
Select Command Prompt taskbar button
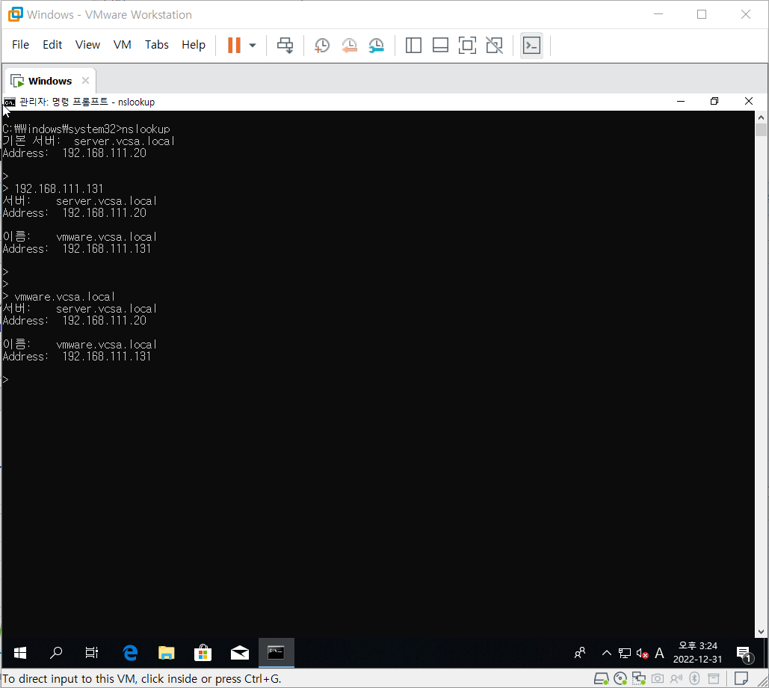(x=276, y=653)
